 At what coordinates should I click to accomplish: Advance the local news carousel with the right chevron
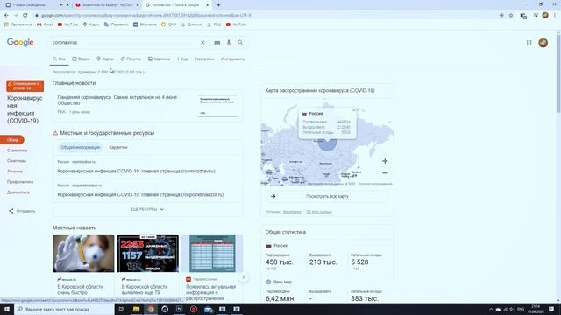click(243, 277)
